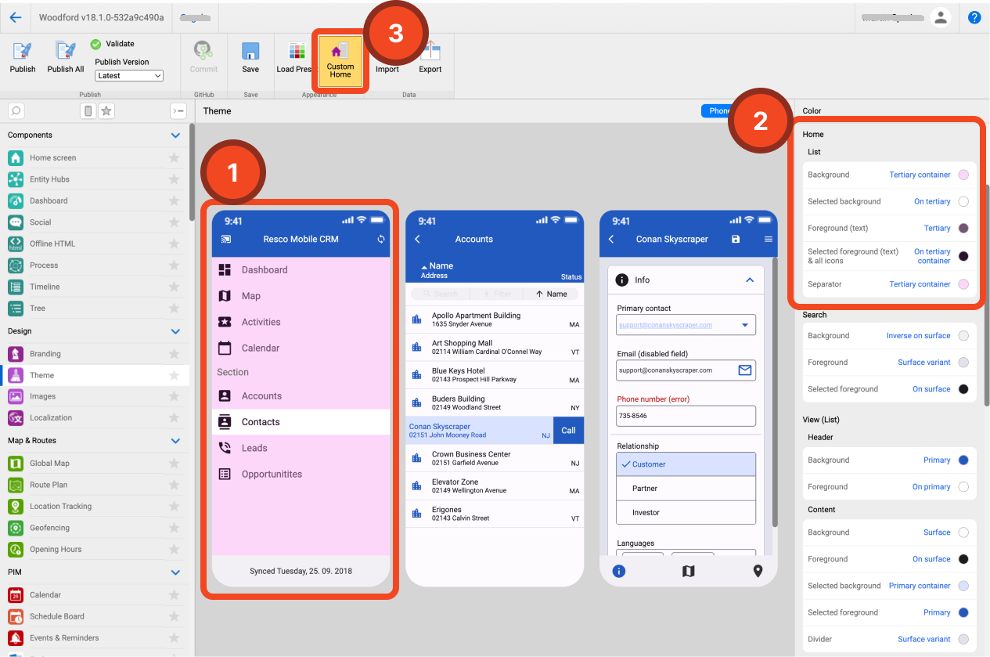Toggle favorite star for Dashboard
The image size is (990, 657).
[174, 201]
